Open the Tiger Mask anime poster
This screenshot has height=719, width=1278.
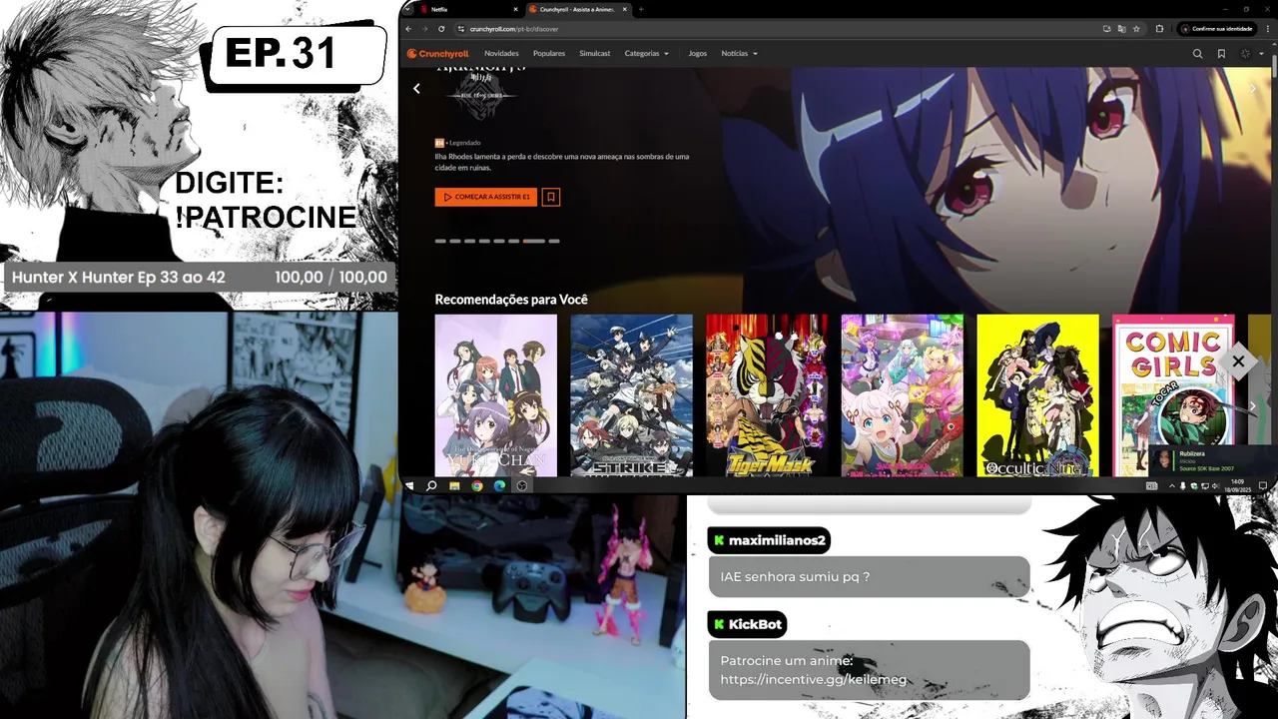tap(767, 395)
